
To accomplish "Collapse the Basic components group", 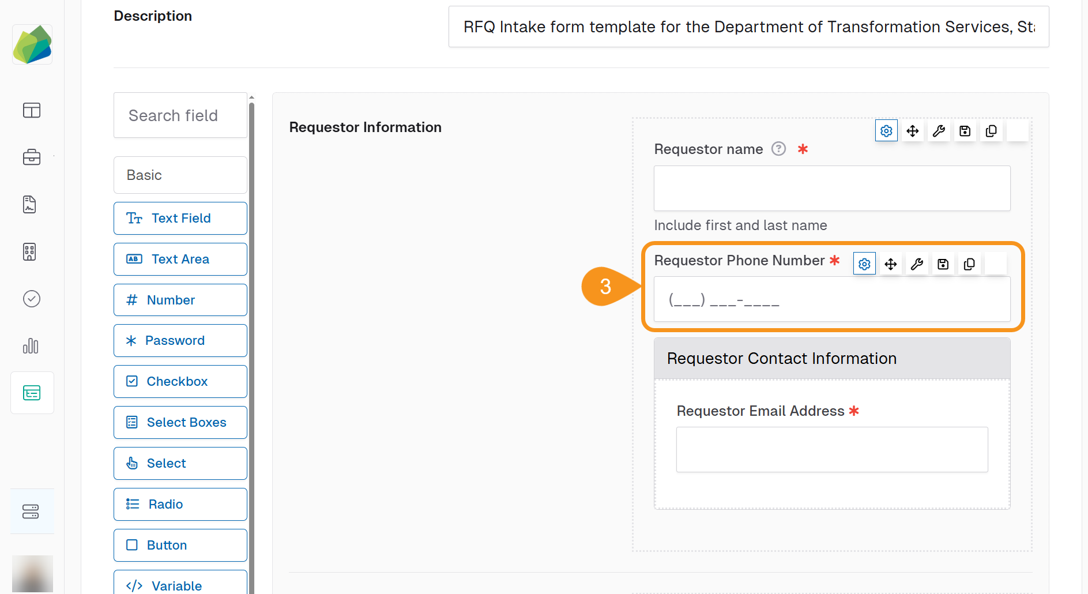I will coord(180,175).
